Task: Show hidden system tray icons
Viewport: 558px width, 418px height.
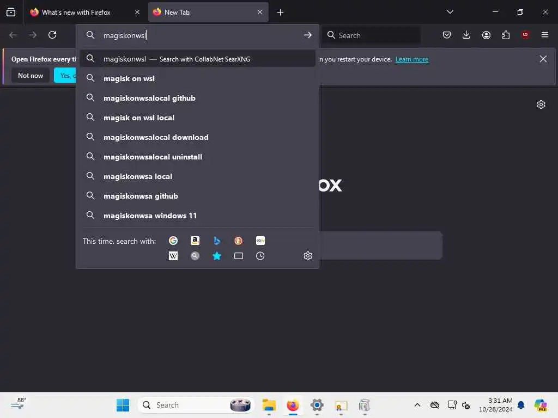Action: pyautogui.click(x=417, y=405)
